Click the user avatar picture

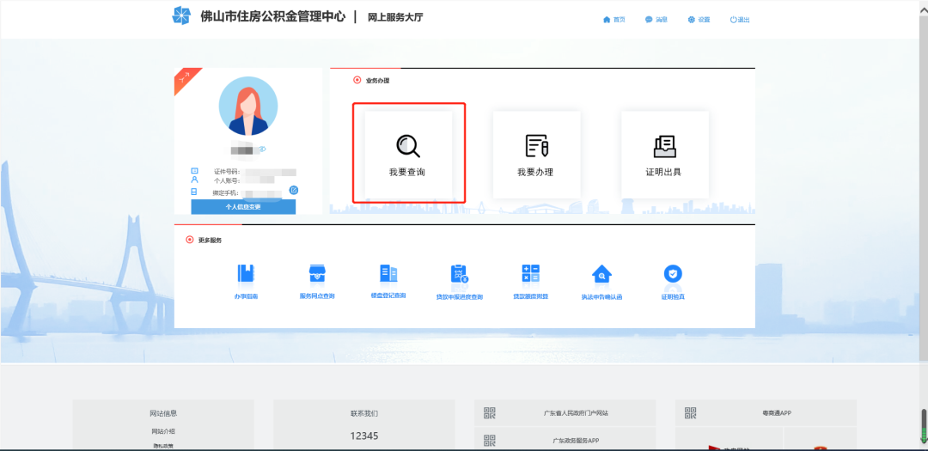click(x=248, y=107)
